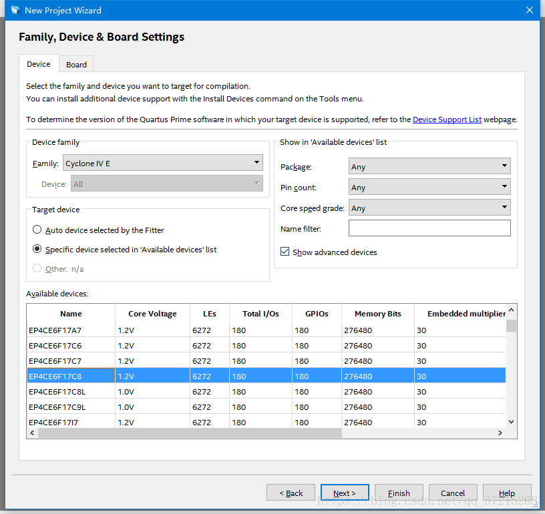545x514 pixels.
Task: Click the horizontal scrollbar thumb of device list
Action: [x=190, y=433]
